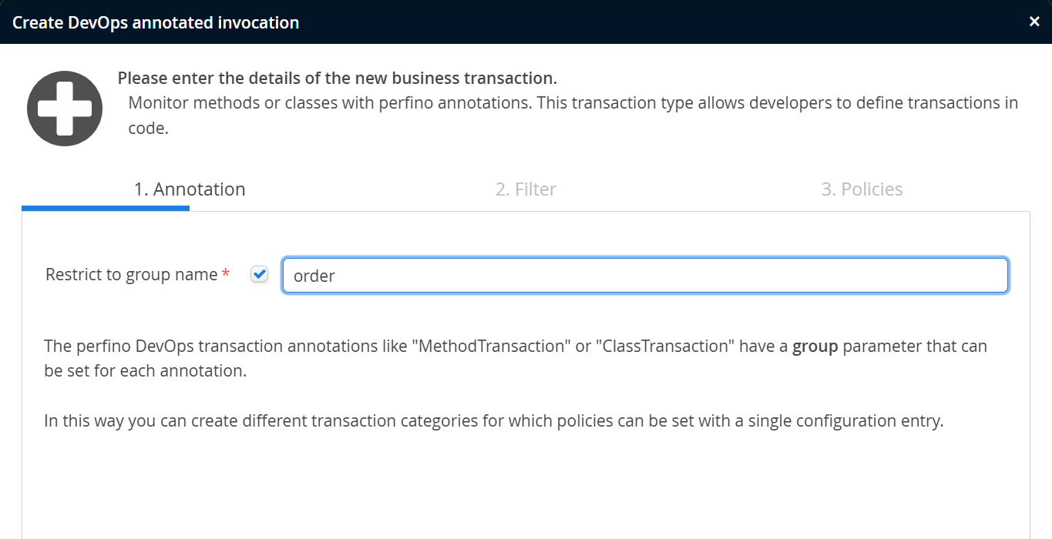Click the "Restrict to group name" label
The height and width of the screenshot is (539, 1052).
click(x=131, y=275)
